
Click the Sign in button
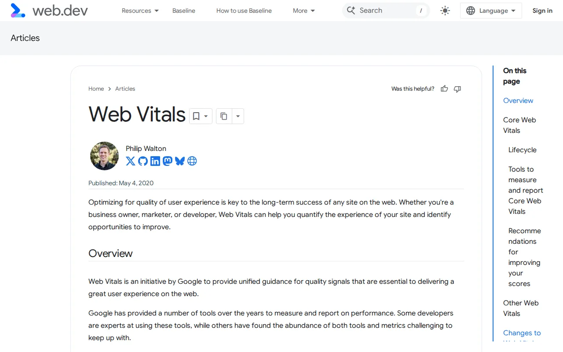click(542, 11)
